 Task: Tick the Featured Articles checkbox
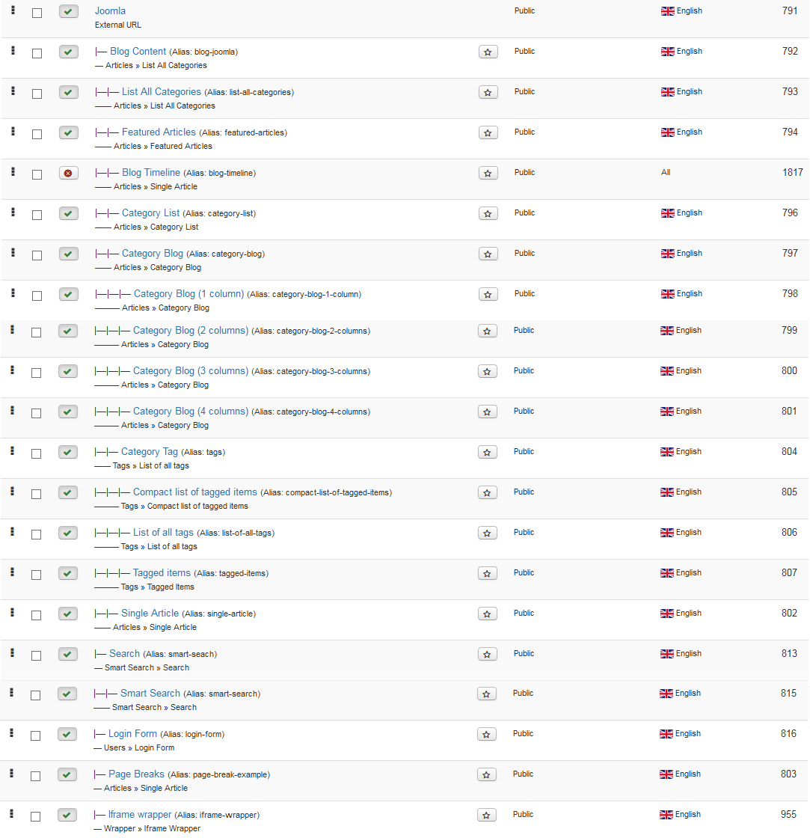tap(37, 134)
